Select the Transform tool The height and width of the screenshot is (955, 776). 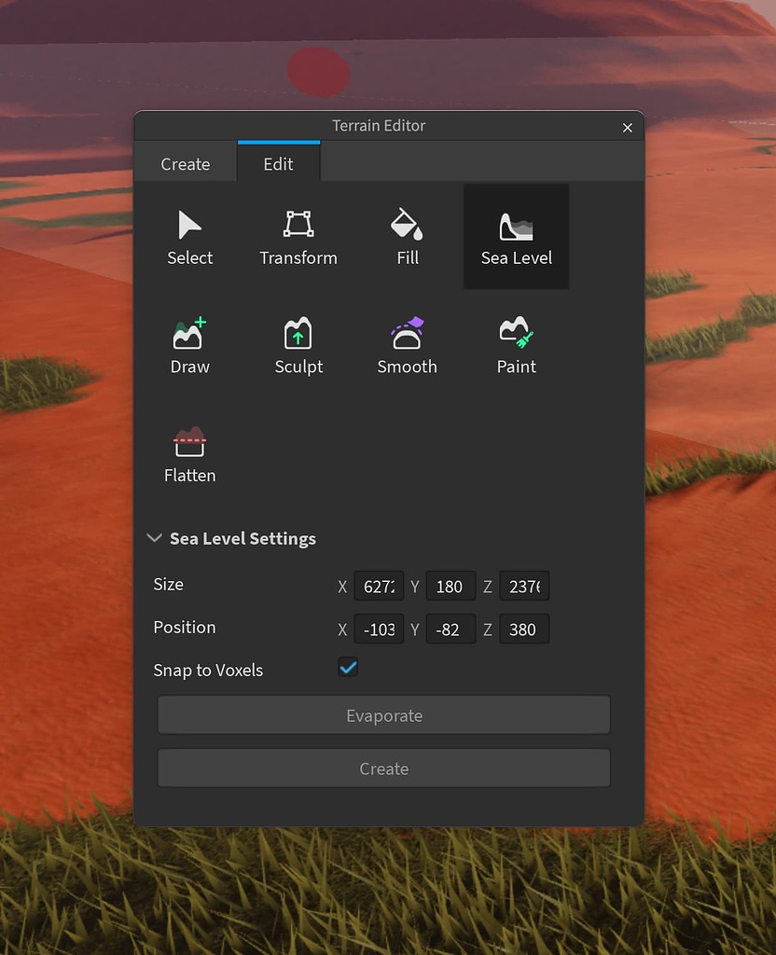(x=298, y=235)
